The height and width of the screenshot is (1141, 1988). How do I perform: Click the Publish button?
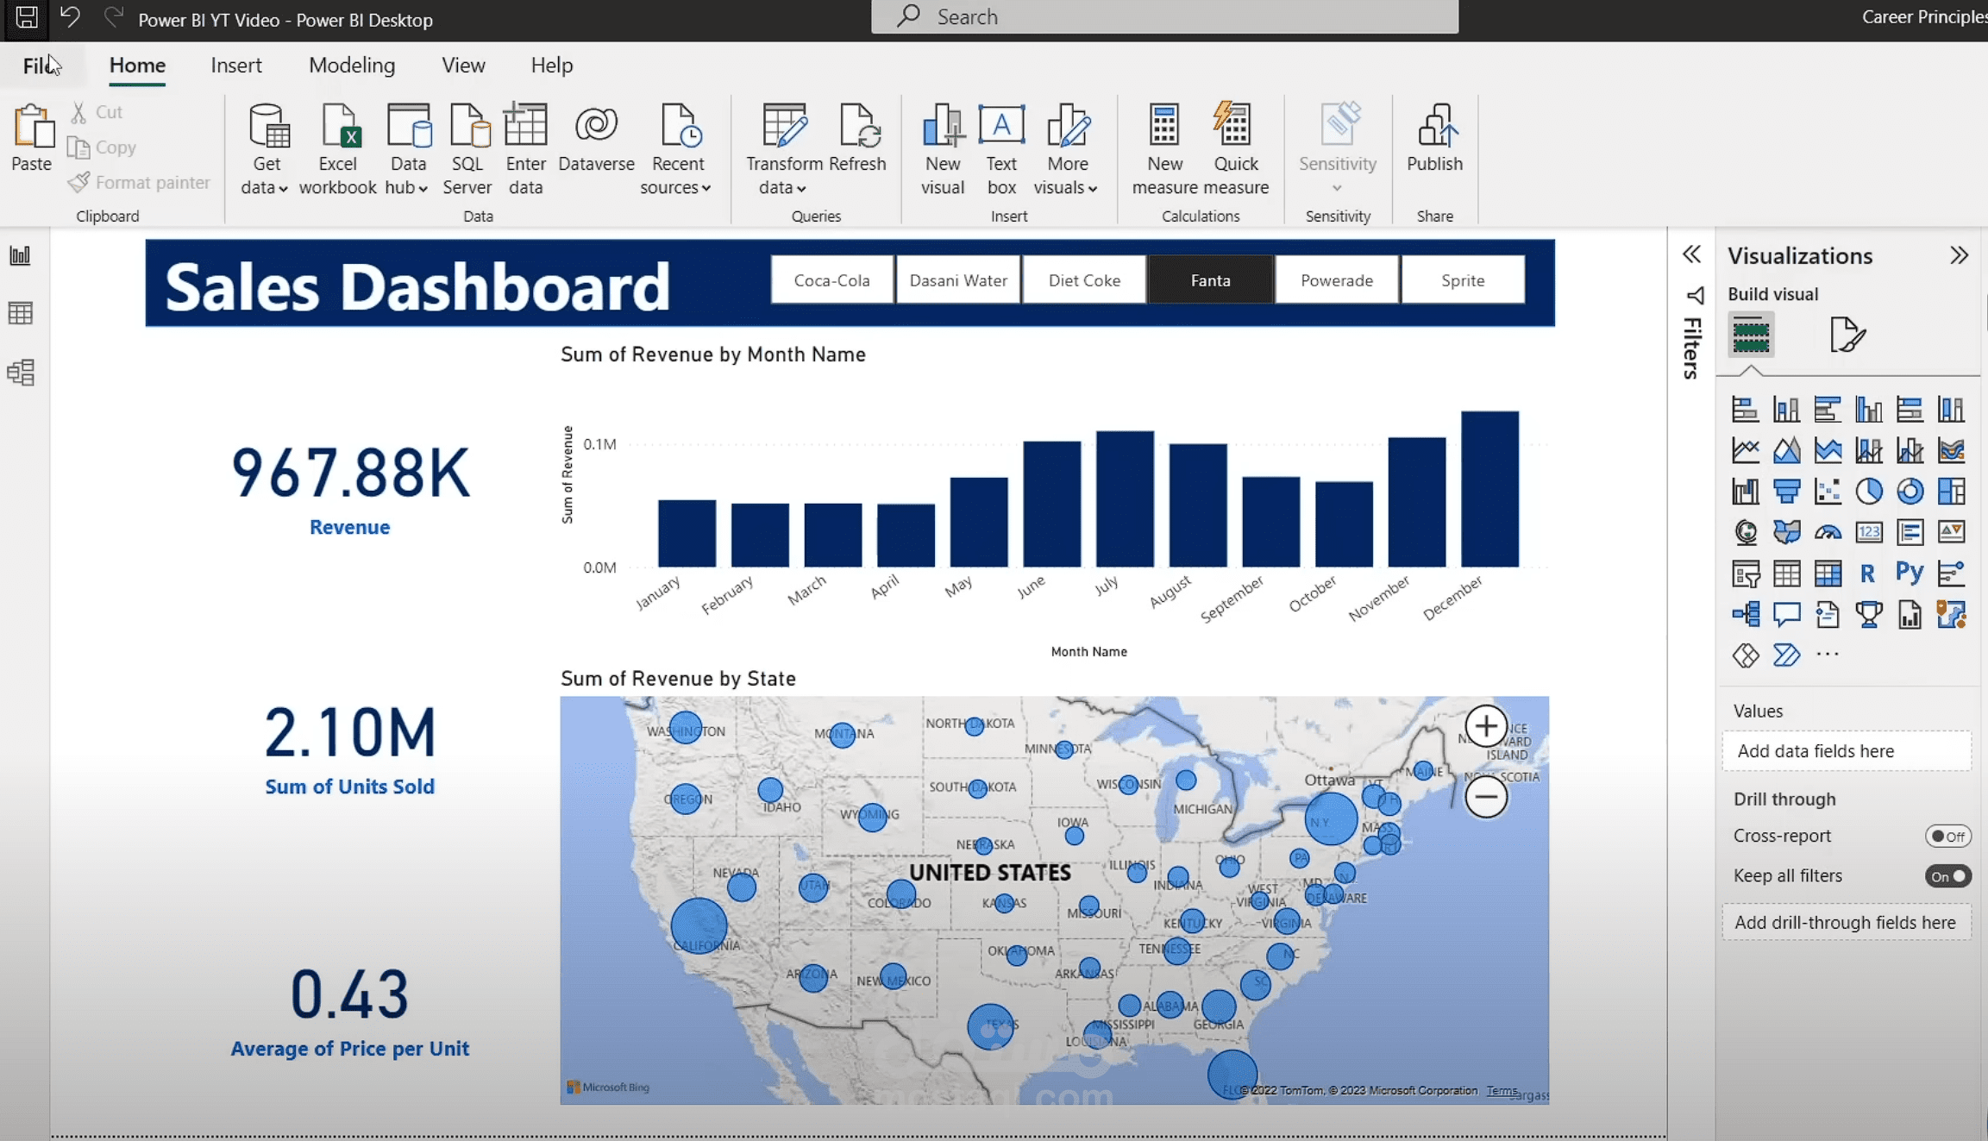click(x=1434, y=138)
